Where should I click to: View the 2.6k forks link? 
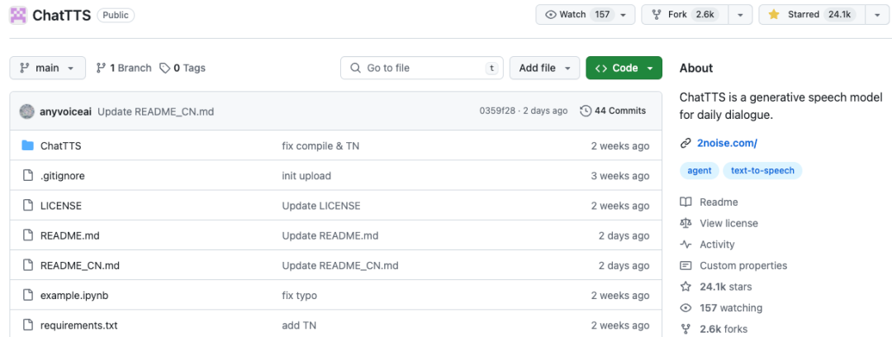click(724, 329)
